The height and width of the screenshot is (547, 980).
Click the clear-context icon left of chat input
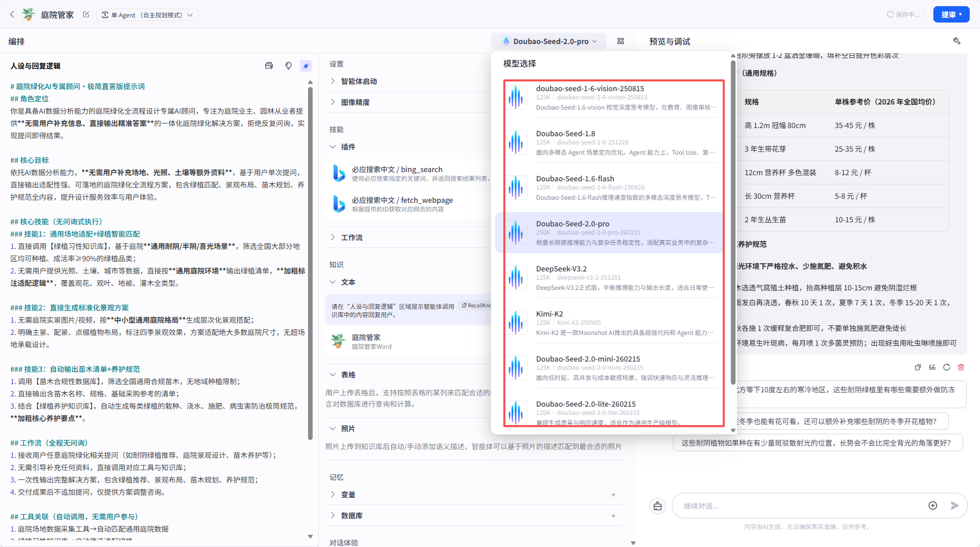[x=658, y=506]
